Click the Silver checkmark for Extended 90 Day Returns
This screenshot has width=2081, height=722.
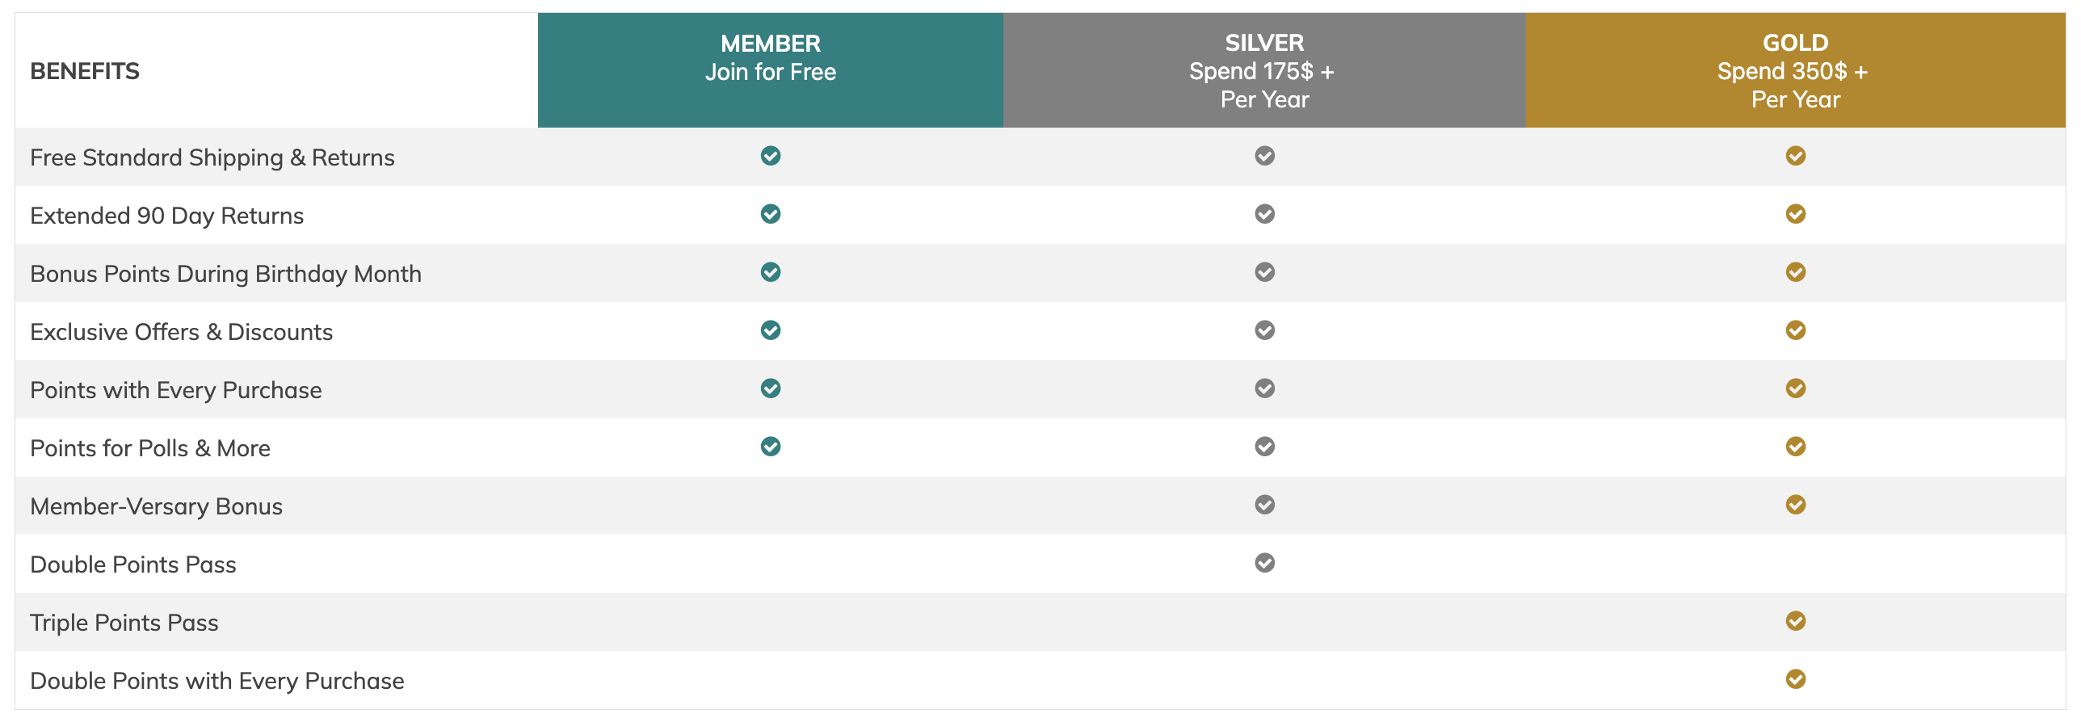pyautogui.click(x=1265, y=214)
